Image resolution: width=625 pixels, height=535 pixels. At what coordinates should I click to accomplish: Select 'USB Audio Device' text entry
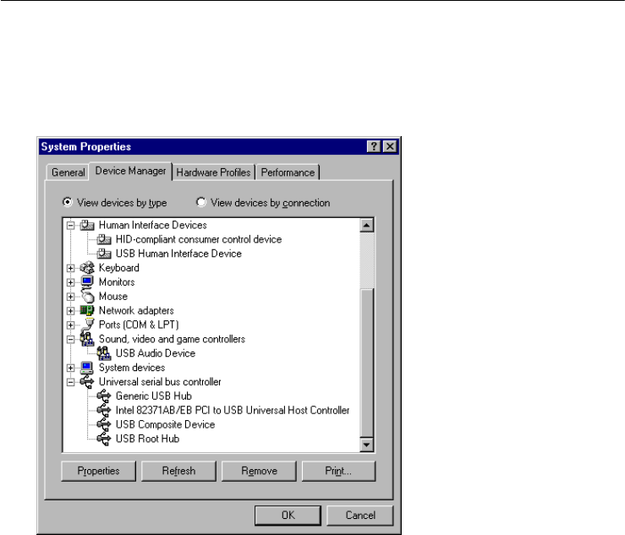pyautogui.click(x=156, y=353)
